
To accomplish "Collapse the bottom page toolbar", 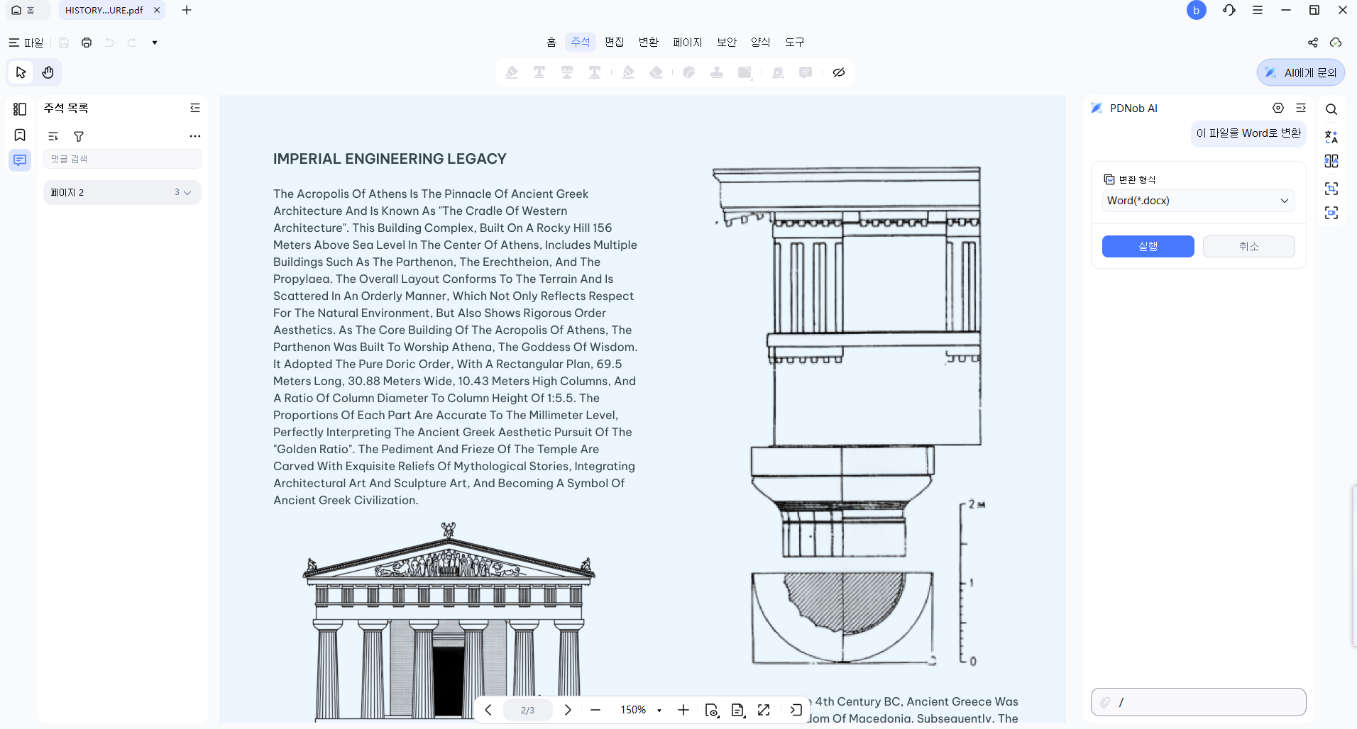I will pyautogui.click(x=796, y=710).
